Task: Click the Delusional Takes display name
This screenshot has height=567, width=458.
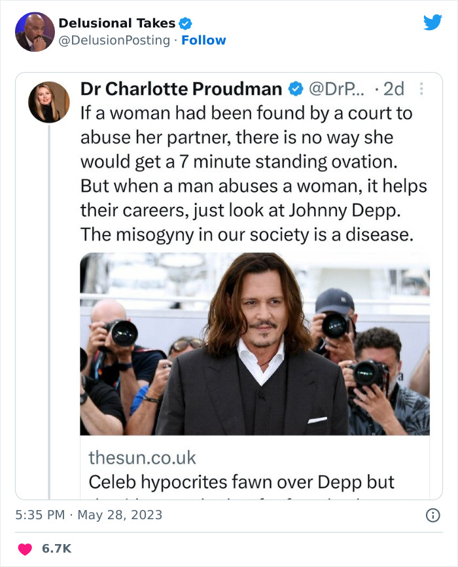Action: 116,24
